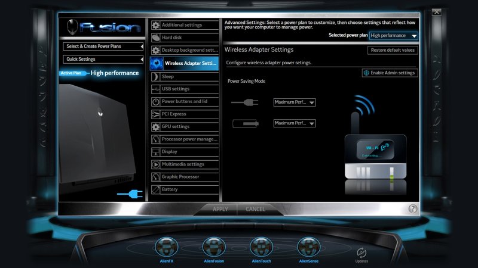
Task: Click the blue AC plug power indicator
Action: [x=130, y=194]
